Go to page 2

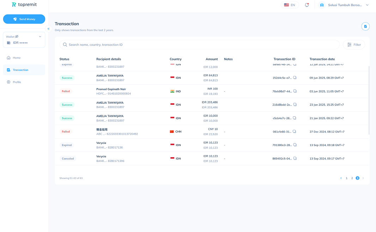tap(352, 178)
